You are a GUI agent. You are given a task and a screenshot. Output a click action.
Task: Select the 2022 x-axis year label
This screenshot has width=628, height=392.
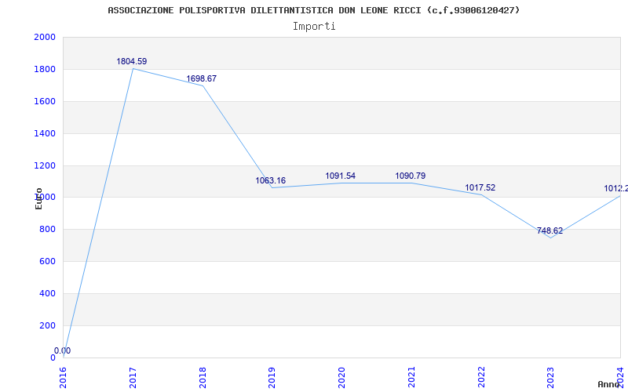pos(481,377)
